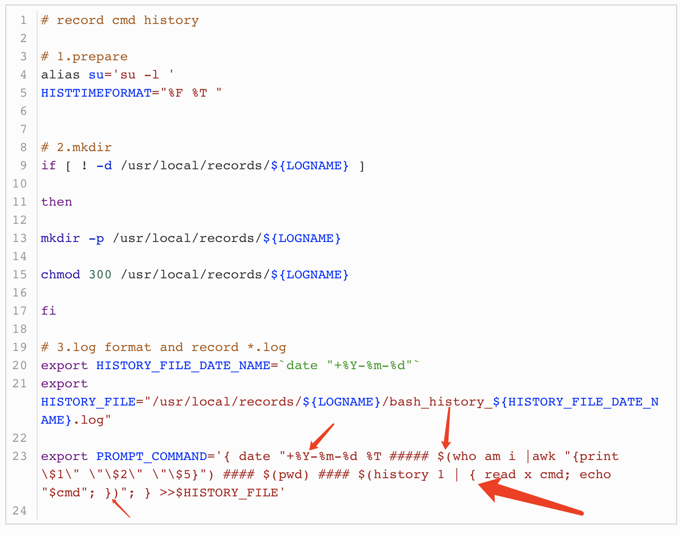Click line number 12 in the gutter
Image resolution: width=680 pixels, height=536 pixels.
(x=19, y=220)
